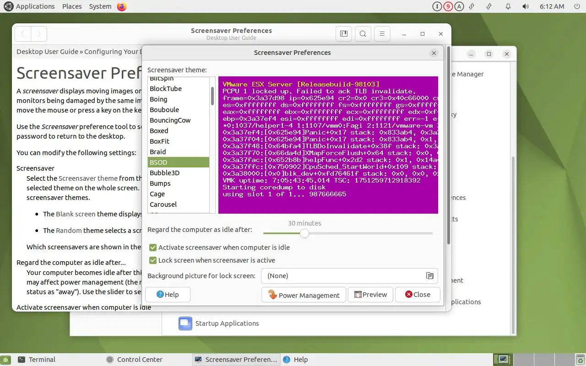Click the Desktop User Guide breadcrumb link
The height and width of the screenshot is (366, 586).
47,52
